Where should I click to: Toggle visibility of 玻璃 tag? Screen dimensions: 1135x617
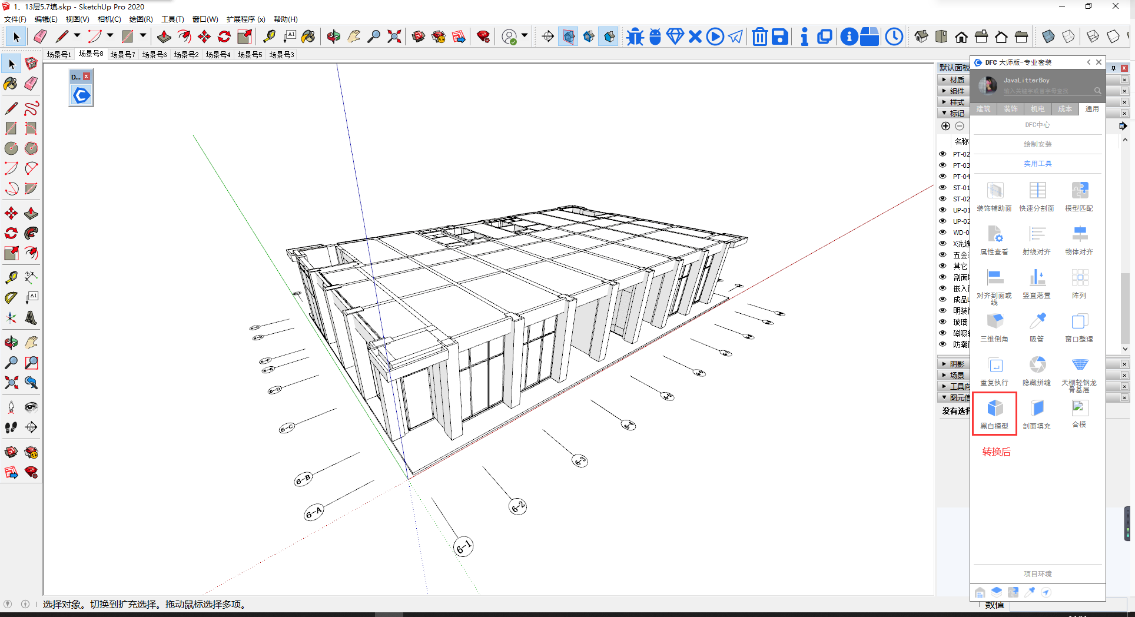click(x=942, y=321)
